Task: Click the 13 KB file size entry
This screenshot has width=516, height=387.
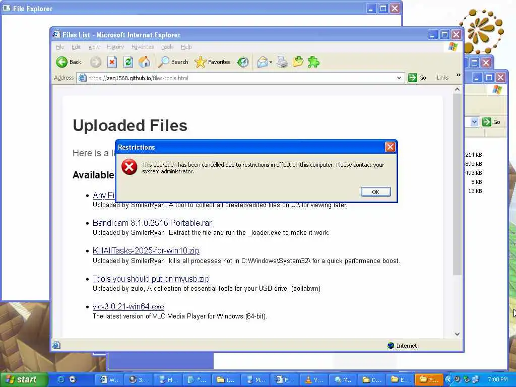Action: (x=475, y=191)
